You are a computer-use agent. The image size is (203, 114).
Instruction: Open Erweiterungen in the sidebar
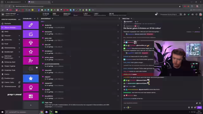coord(9,78)
